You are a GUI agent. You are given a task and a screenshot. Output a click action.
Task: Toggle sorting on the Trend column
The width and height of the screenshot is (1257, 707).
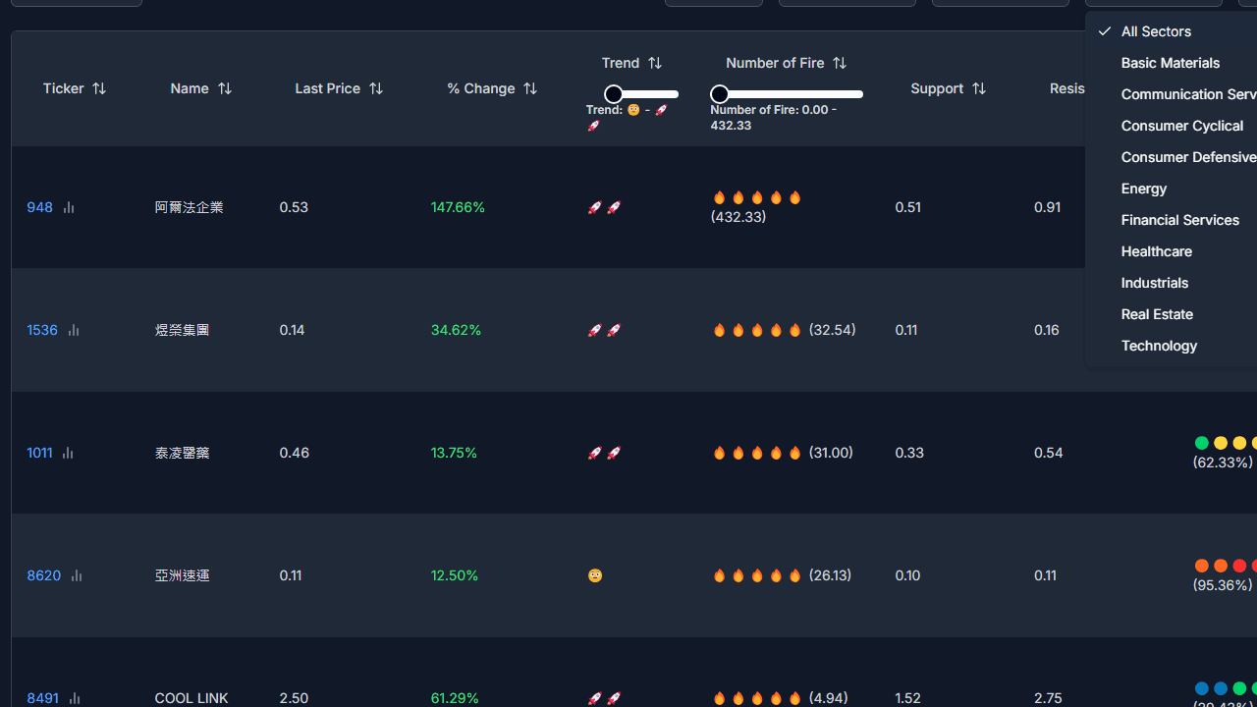coord(655,63)
